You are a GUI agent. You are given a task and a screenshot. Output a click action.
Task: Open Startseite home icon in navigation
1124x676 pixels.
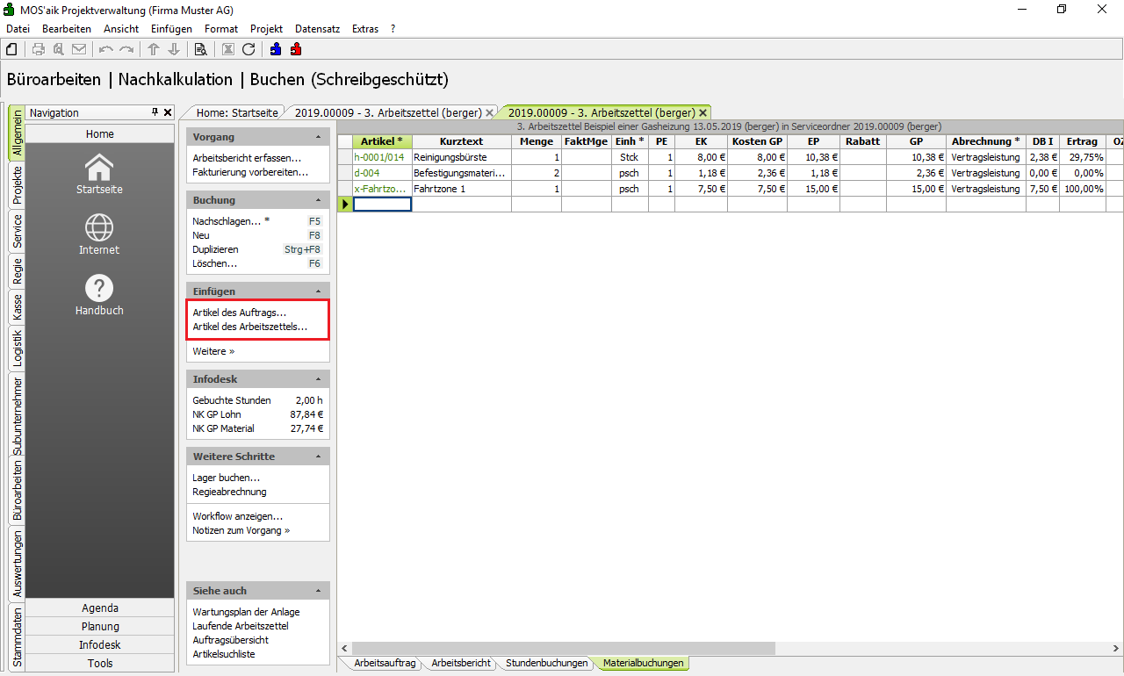99,173
